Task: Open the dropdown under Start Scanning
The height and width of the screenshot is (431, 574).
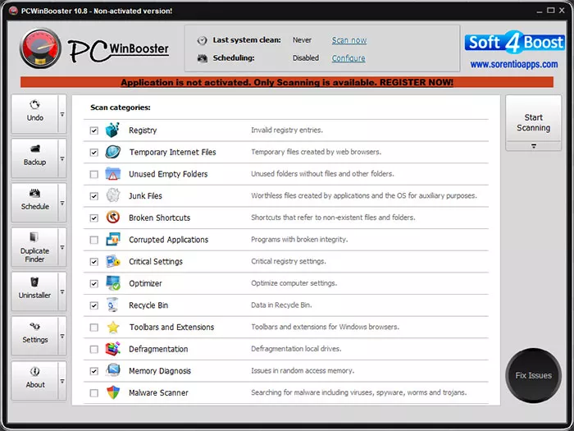Action: pos(533,146)
